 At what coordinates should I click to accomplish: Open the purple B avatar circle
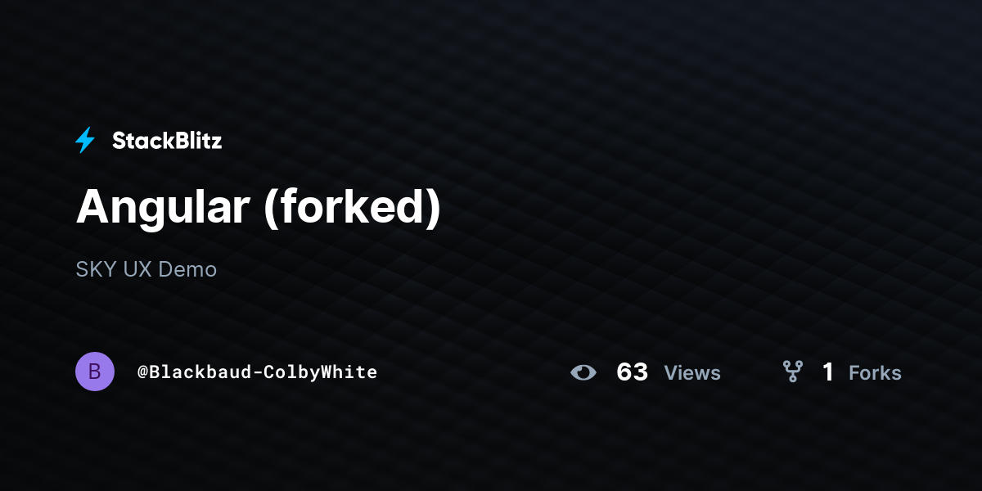point(95,372)
